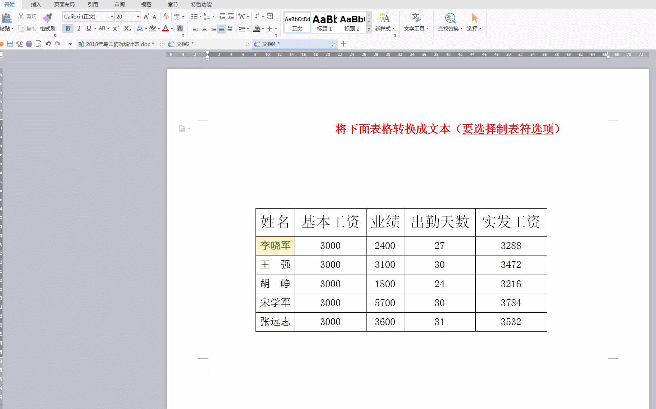Image resolution: width=656 pixels, height=409 pixels.
Task: Open the Find and Replace (查找替换) tool
Action: 448,22
